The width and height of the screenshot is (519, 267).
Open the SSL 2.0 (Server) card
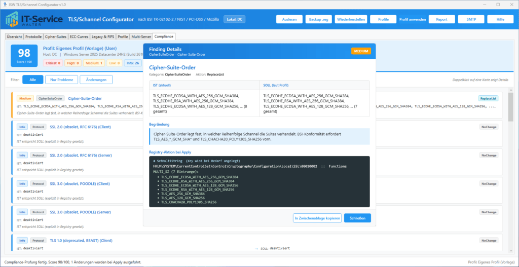point(256,162)
